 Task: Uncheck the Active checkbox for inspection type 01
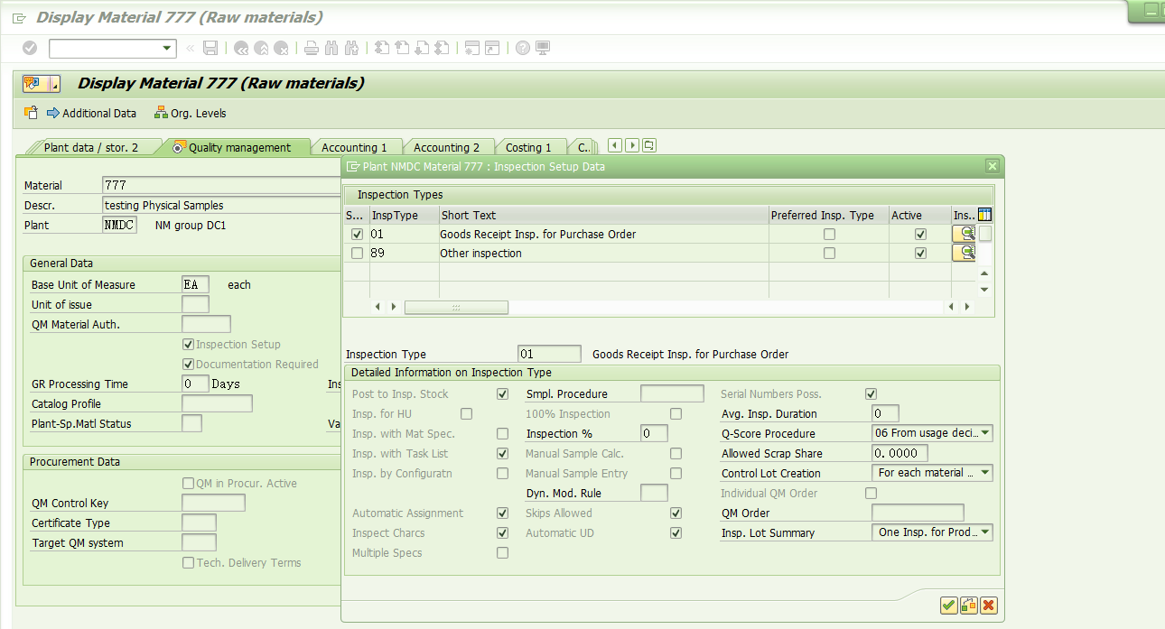coord(919,233)
